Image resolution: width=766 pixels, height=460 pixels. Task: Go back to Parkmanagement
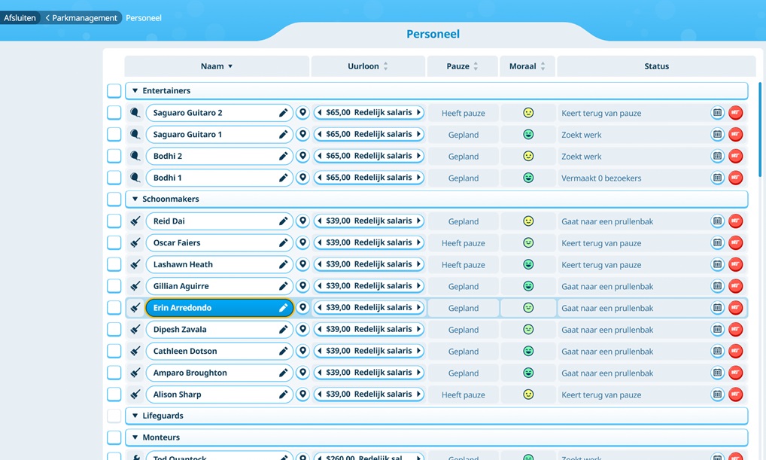click(81, 18)
